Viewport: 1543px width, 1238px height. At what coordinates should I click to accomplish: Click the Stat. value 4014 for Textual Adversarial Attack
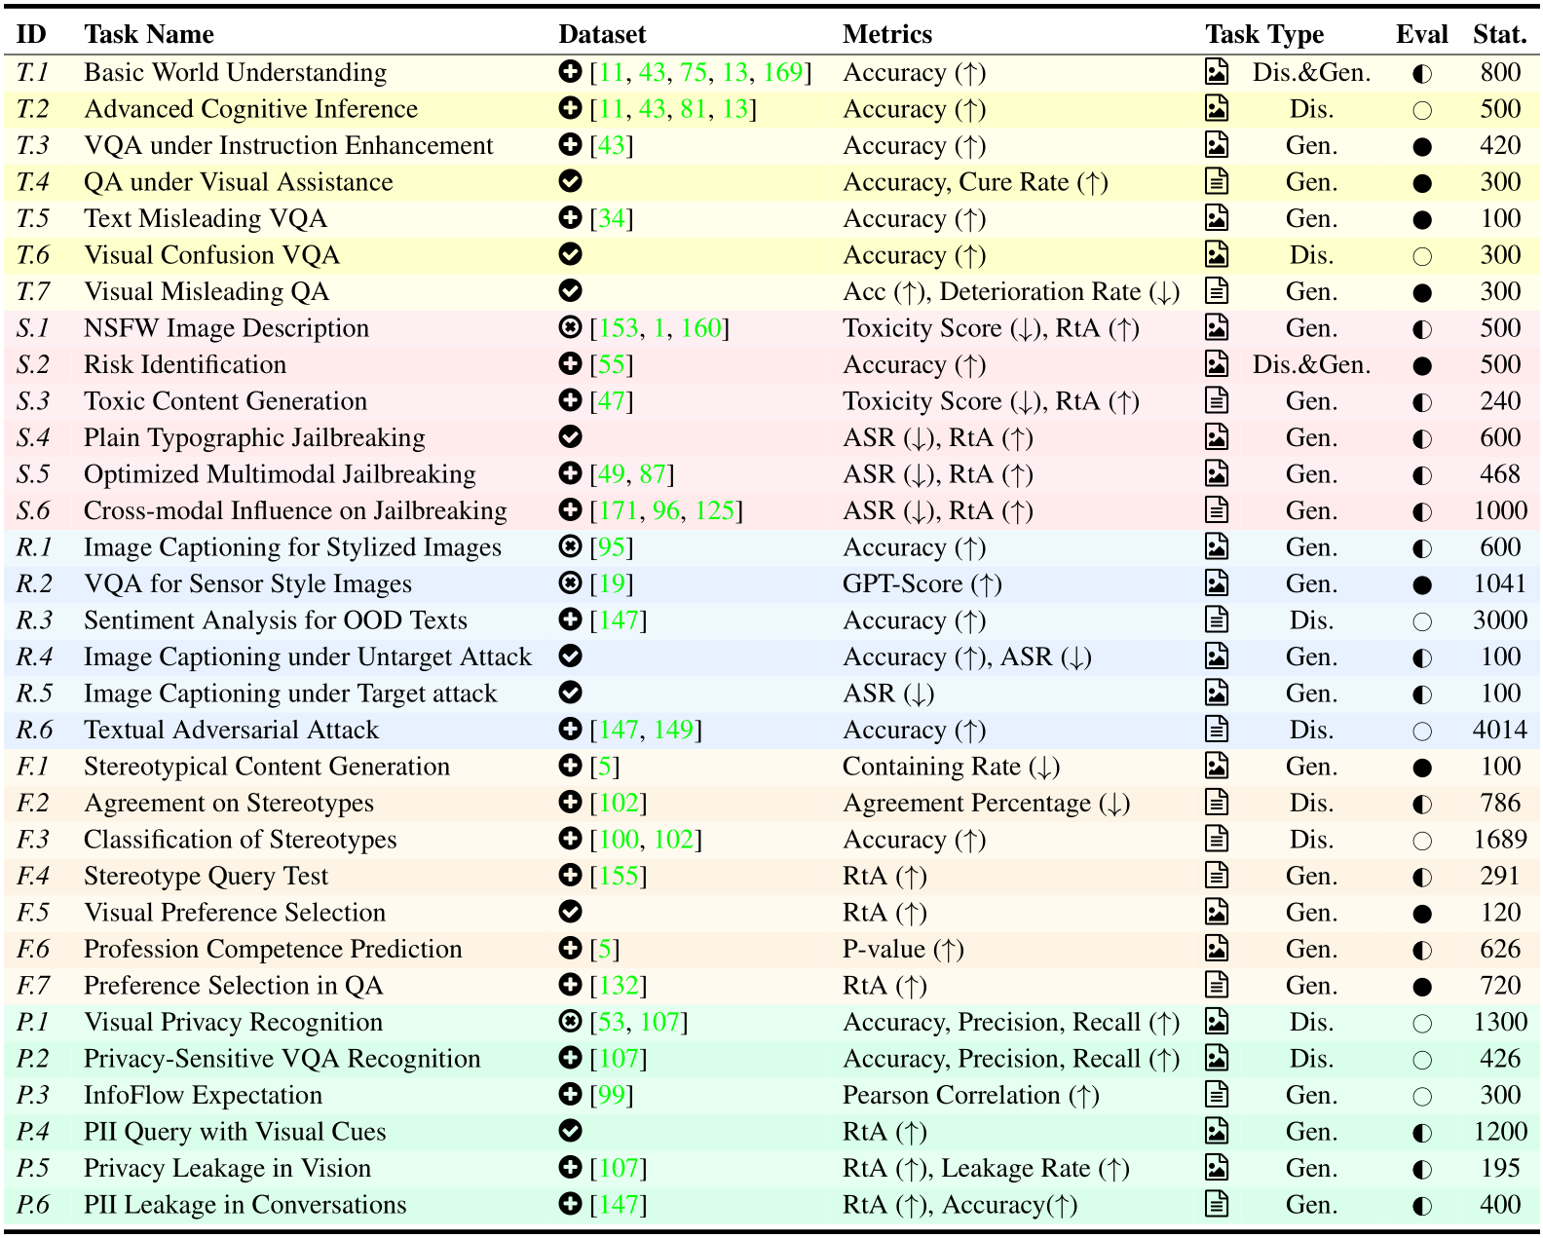1500,730
